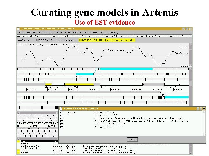Click 'Window size: 120' label on GC plot
Image resolution: width=209 pixels, height=156 pixels.
(x=62, y=44)
